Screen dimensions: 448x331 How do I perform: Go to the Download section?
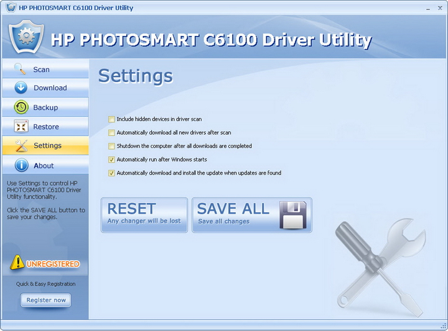pos(45,88)
